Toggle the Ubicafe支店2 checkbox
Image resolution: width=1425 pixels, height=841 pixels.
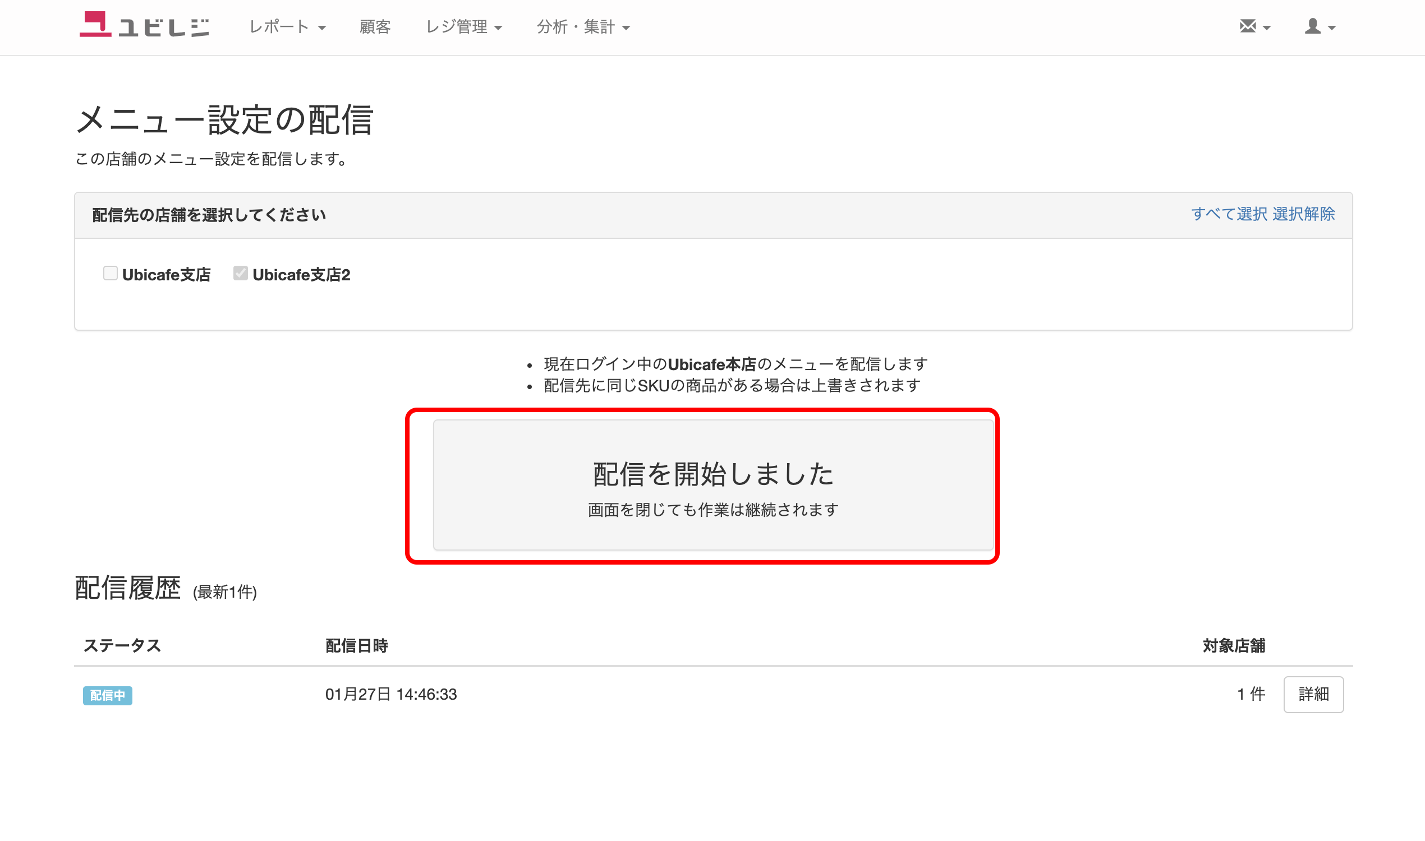pos(241,274)
